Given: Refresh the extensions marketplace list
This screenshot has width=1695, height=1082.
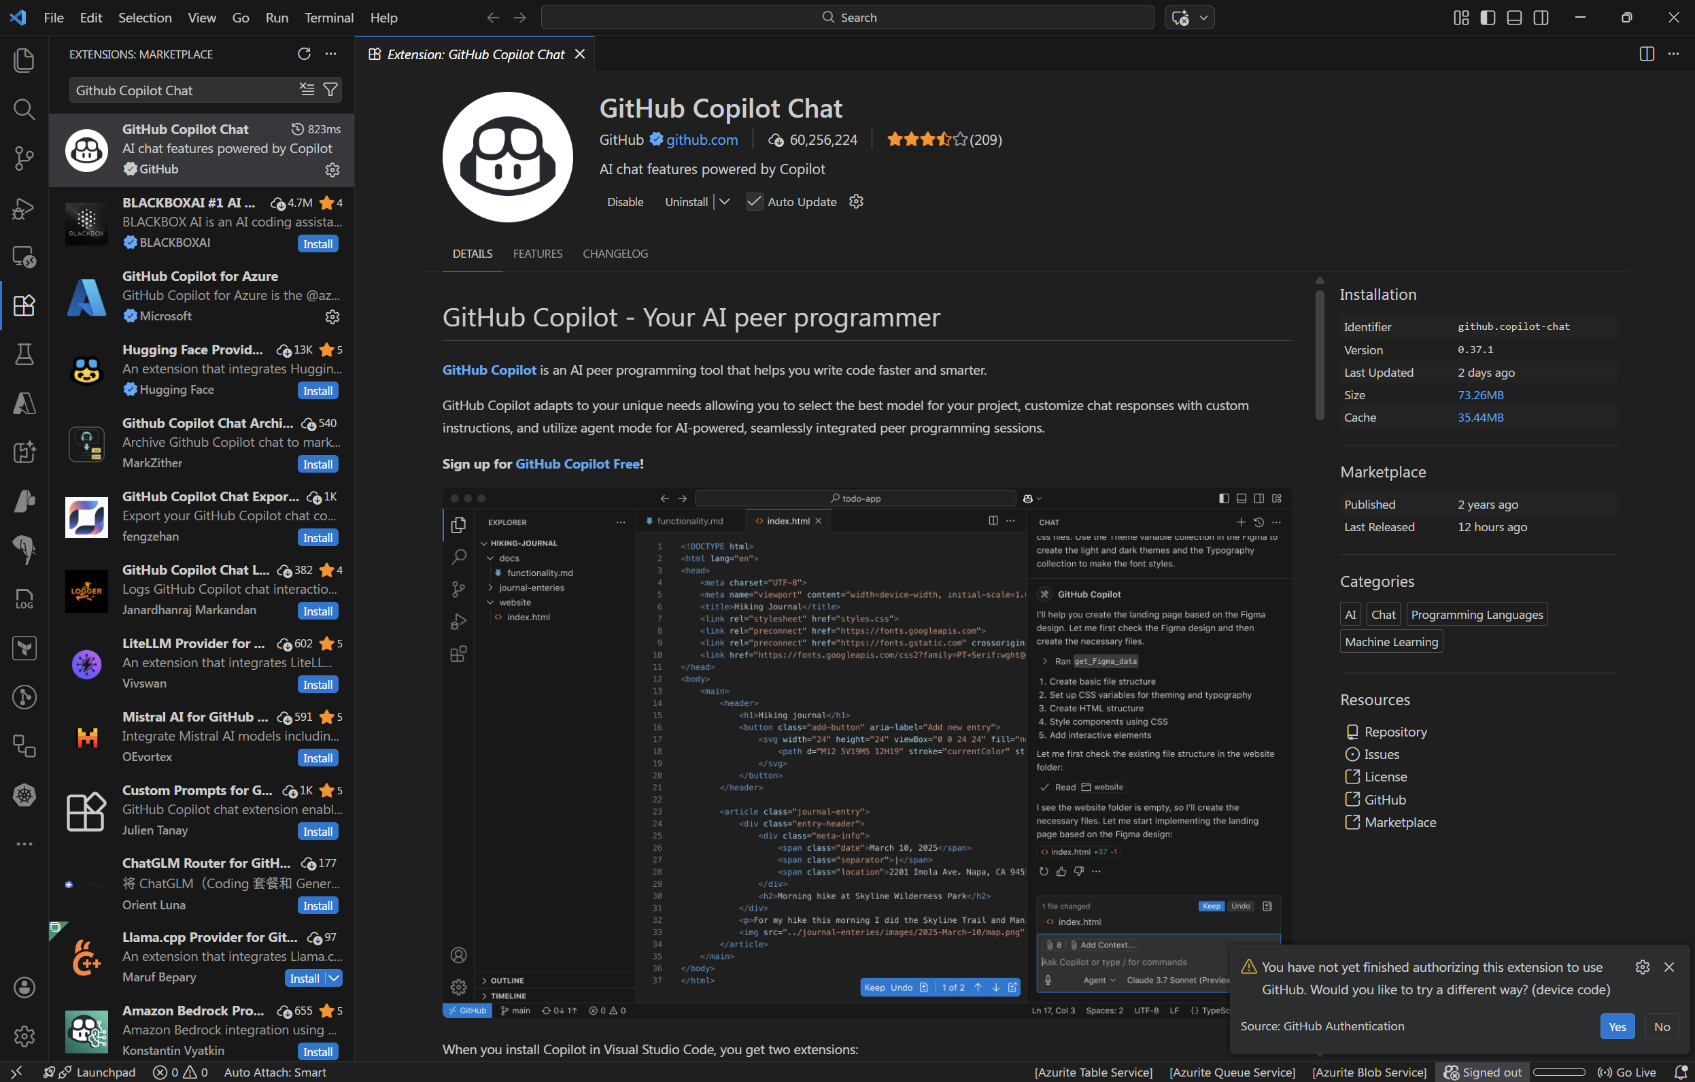Looking at the screenshot, I should [304, 54].
